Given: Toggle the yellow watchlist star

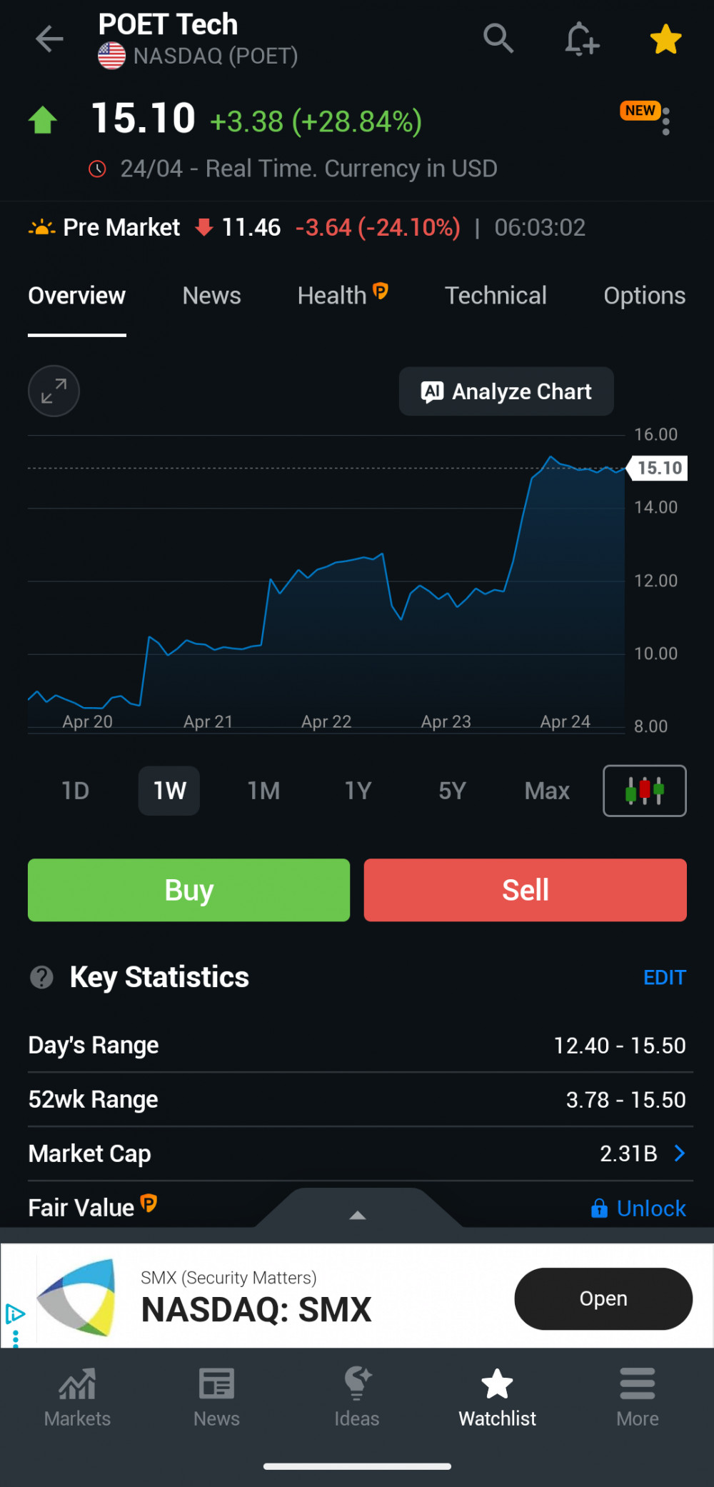Looking at the screenshot, I should pyautogui.click(x=665, y=39).
